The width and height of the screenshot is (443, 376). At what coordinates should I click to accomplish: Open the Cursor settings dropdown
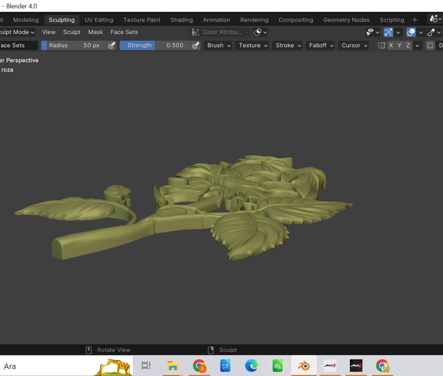click(x=353, y=45)
